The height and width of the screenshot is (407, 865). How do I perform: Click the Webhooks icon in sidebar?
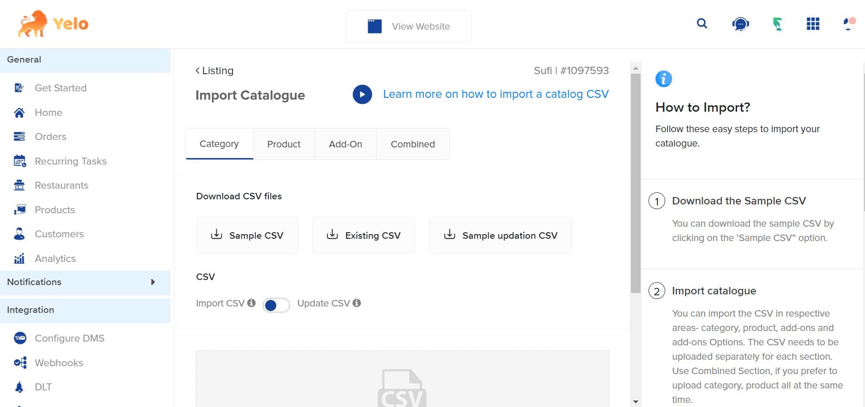(20, 363)
